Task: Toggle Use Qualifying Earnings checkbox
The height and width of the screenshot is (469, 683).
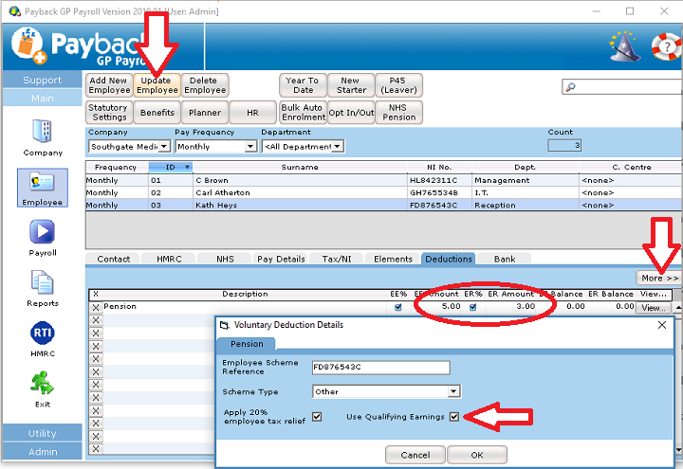Action: click(x=455, y=417)
